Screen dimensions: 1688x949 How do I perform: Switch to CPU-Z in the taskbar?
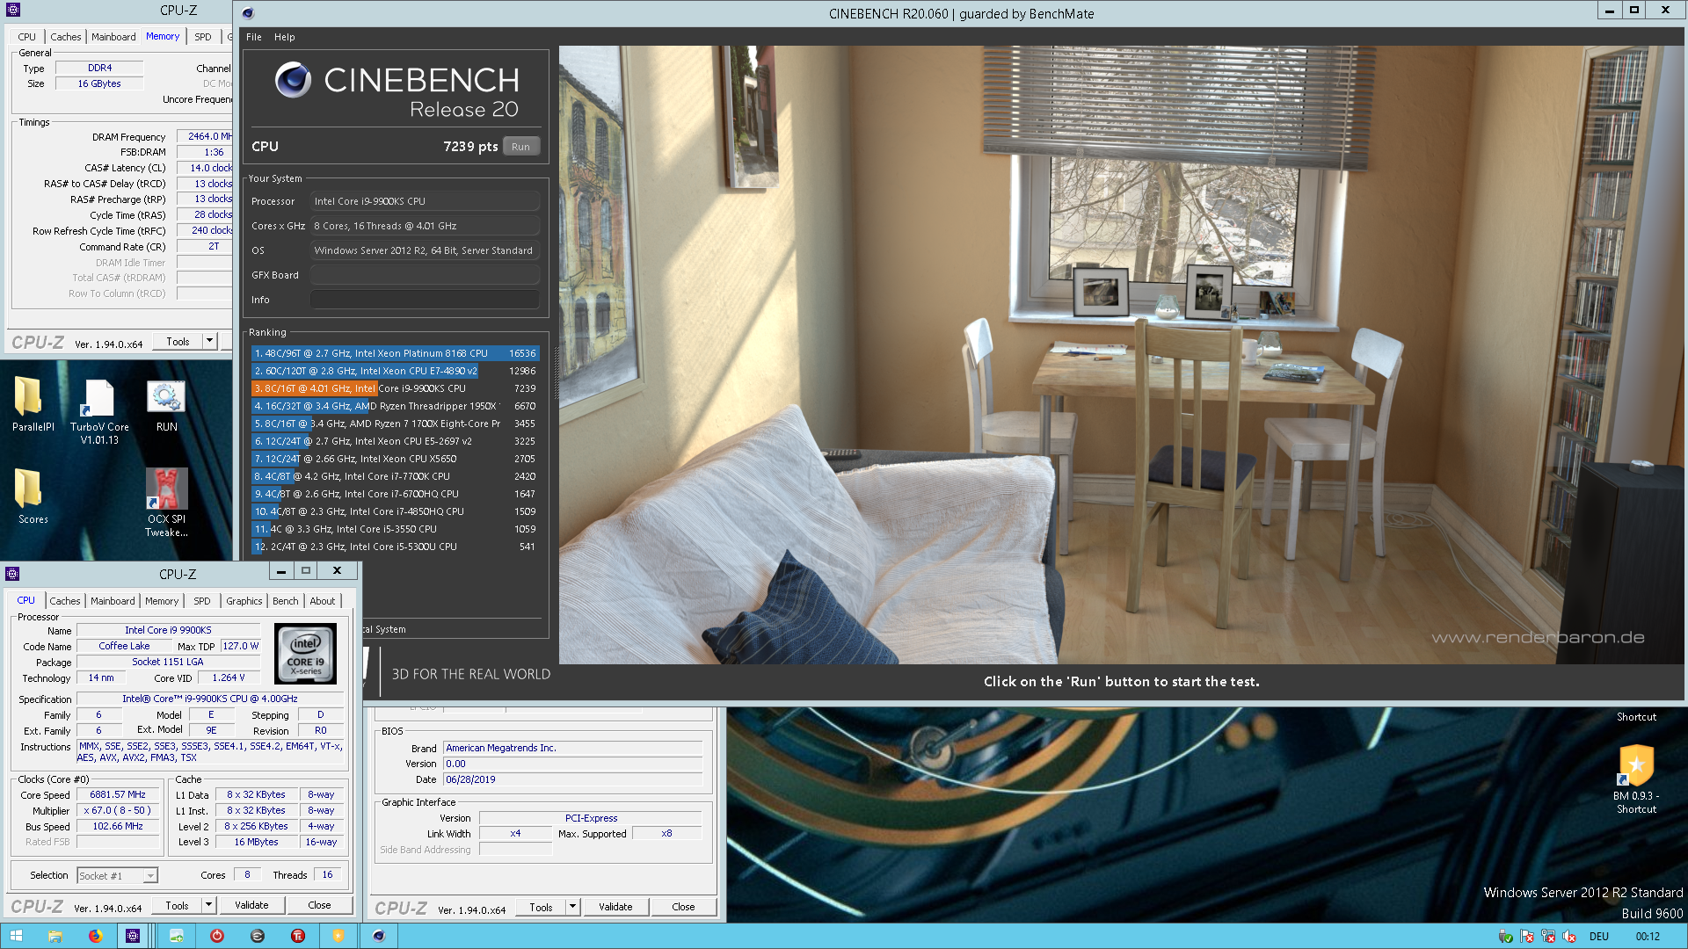pos(133,936)
